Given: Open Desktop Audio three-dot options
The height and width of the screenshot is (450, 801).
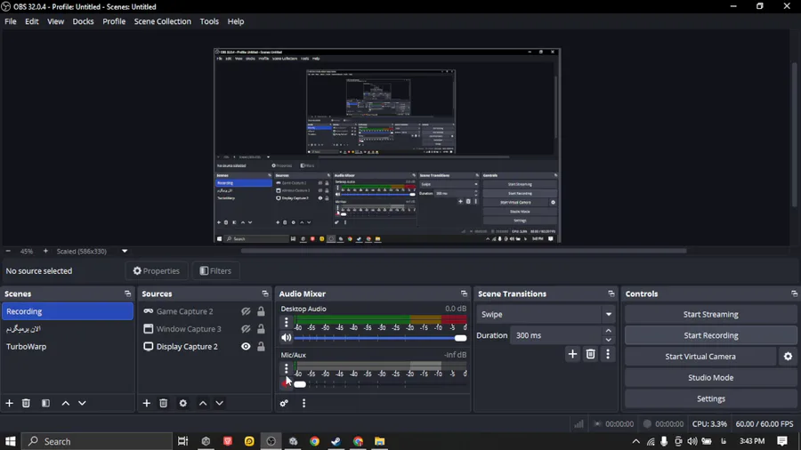Looking at the screenshot, I should (x=286, y=322).
